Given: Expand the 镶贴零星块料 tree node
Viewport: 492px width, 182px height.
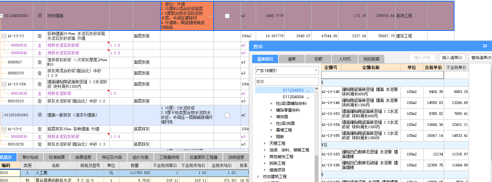Looking at the screenshot, I should pyautogui.click(x=272, y=110).
